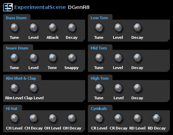Select the Rim Level knob

click(x=14, y=88)
